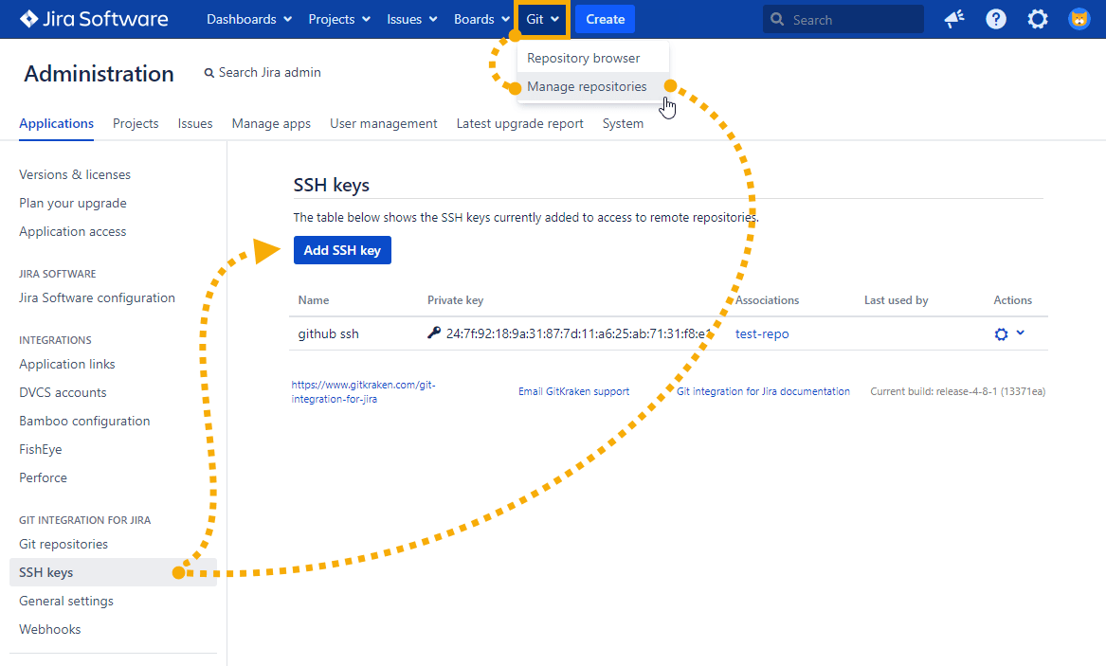Switch to the Applications tab

click(57, 124)
